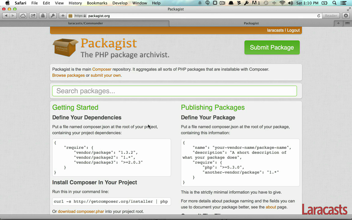Image resolution: width=352 pixels, height=220 pixels.
Task: Click the packagist.org favicon in address bar
Action: (71, 16)
